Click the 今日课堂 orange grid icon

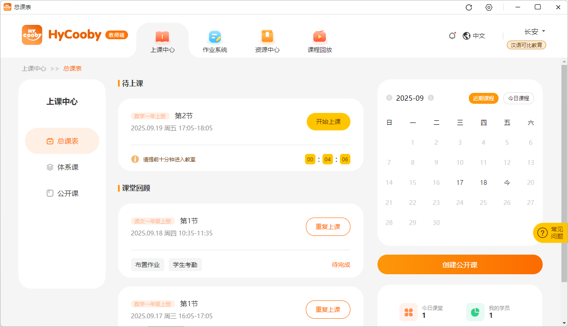click(x=409, y=312)
